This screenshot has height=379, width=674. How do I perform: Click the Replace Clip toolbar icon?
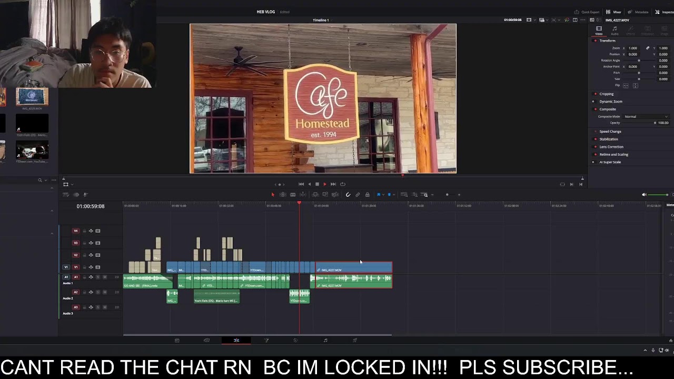[335, 195]
